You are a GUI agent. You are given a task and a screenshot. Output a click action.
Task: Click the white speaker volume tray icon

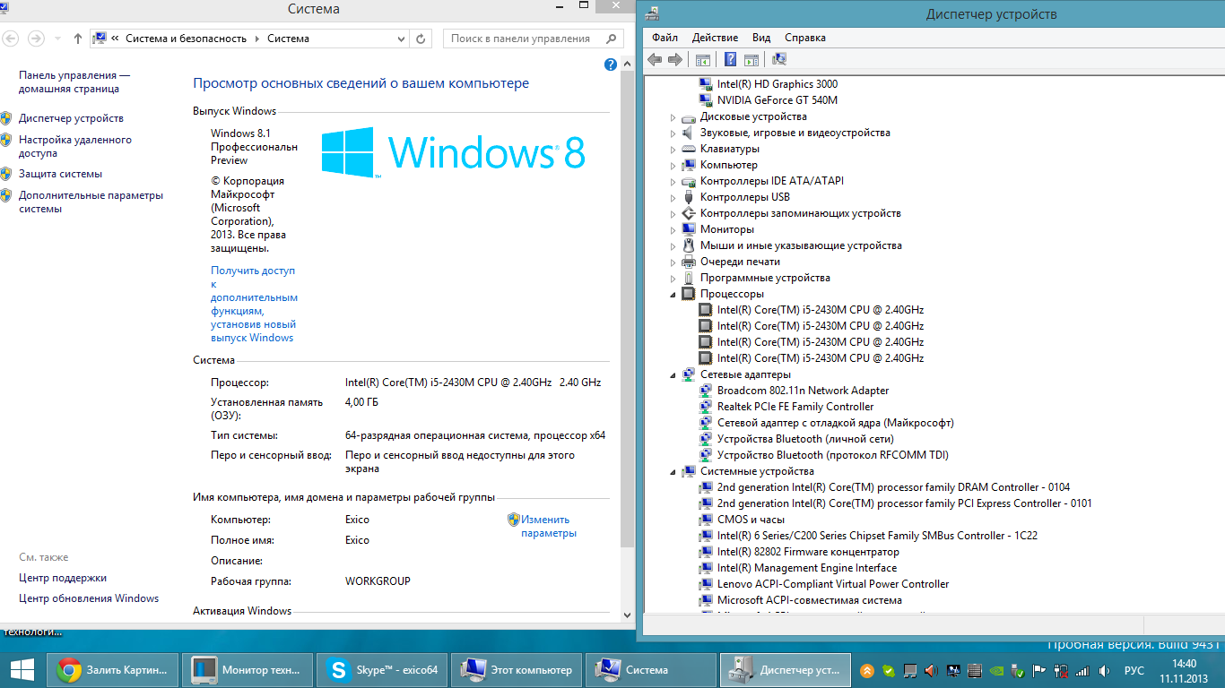coord(1104,670)
